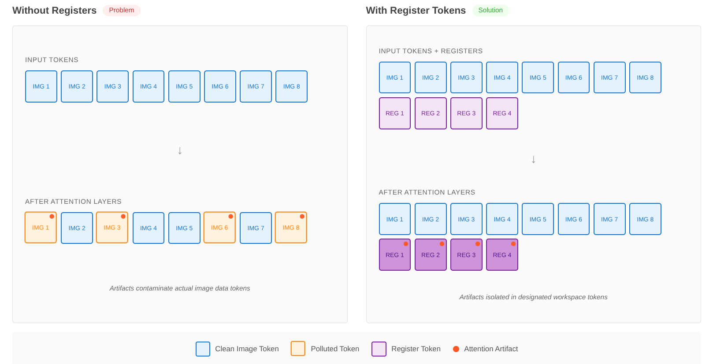Click clean IMG 2 beside polluted IMG 1
The width and height of the screenshot is (713, 364).
coord(77,228)
